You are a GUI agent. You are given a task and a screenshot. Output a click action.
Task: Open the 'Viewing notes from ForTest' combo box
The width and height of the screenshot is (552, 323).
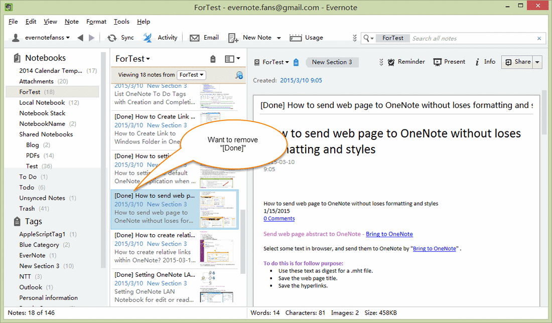[191, 75]
